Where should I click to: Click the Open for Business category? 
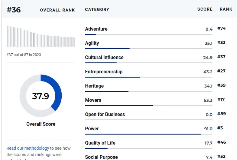(x=105, y=115)
